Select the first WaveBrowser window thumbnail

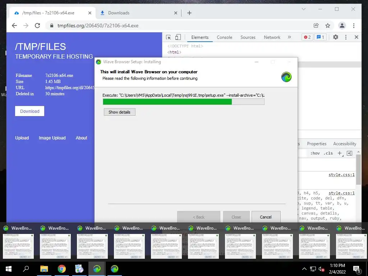tap(18, 246)
